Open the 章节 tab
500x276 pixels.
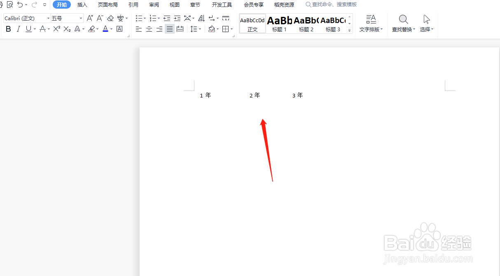coord(195,5)
